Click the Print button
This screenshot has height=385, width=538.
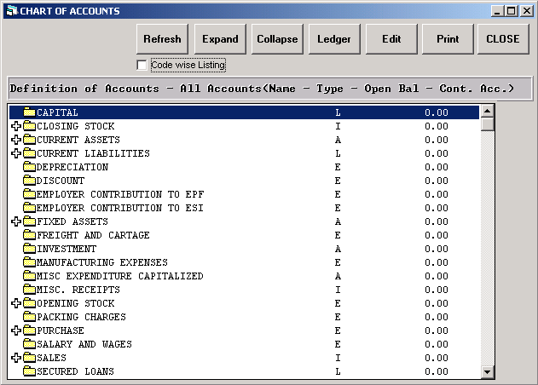448,39
